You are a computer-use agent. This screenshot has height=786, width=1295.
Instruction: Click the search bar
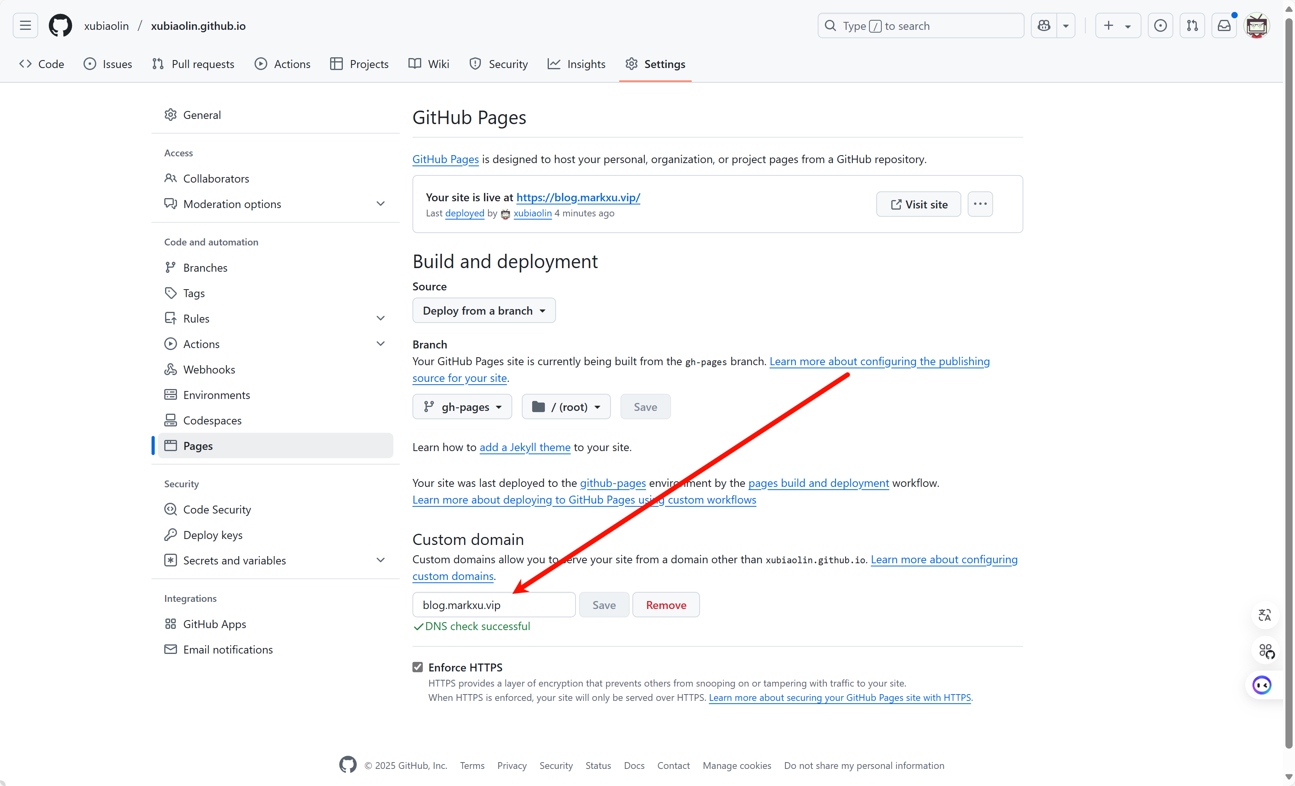pos(921,26)
